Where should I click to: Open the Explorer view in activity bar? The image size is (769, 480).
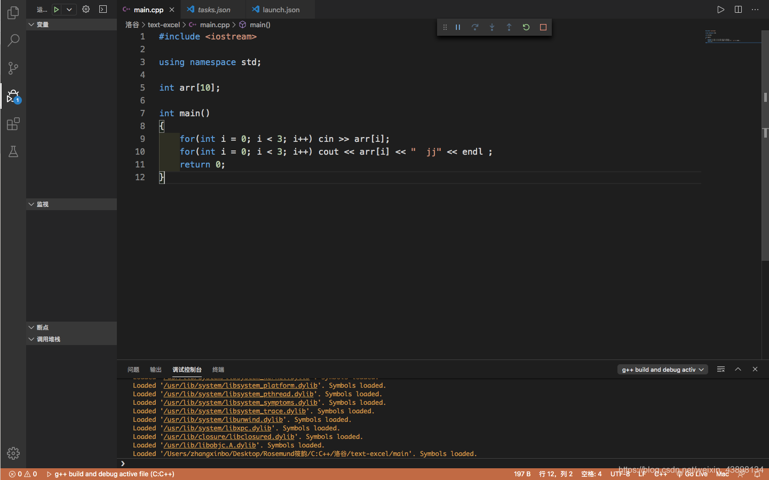pos(13,12)
